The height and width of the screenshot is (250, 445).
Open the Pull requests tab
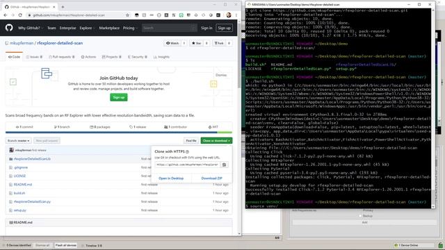[62, 57]
